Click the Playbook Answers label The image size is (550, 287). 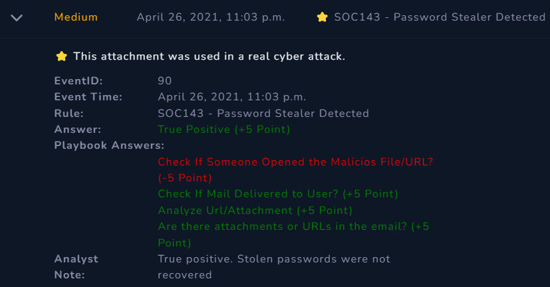coord(109,145)
